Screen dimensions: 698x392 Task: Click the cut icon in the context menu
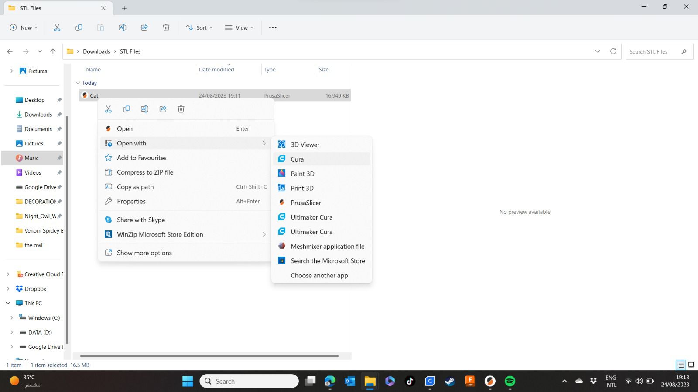[x=108, y=109]
